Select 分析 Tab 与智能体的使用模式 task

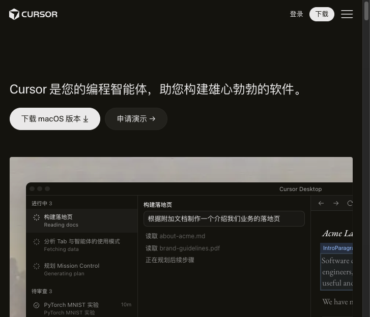coord(82,245)
